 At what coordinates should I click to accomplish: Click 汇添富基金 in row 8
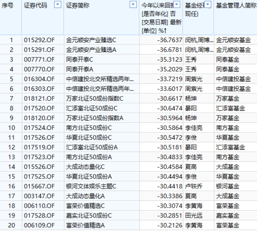(231, 108)
